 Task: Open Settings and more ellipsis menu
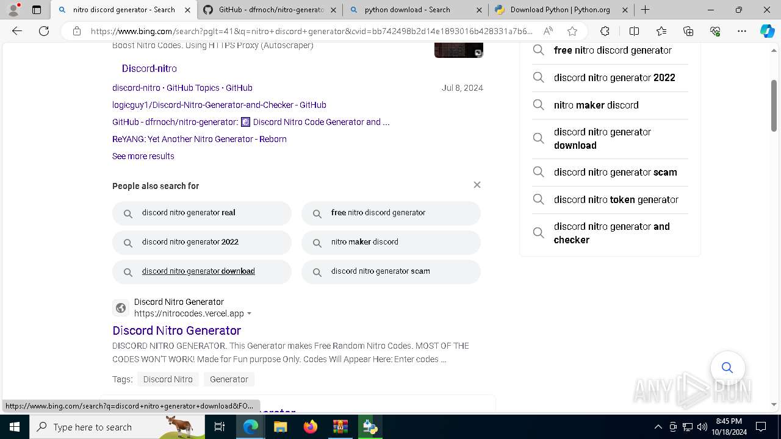coord(742,31)
